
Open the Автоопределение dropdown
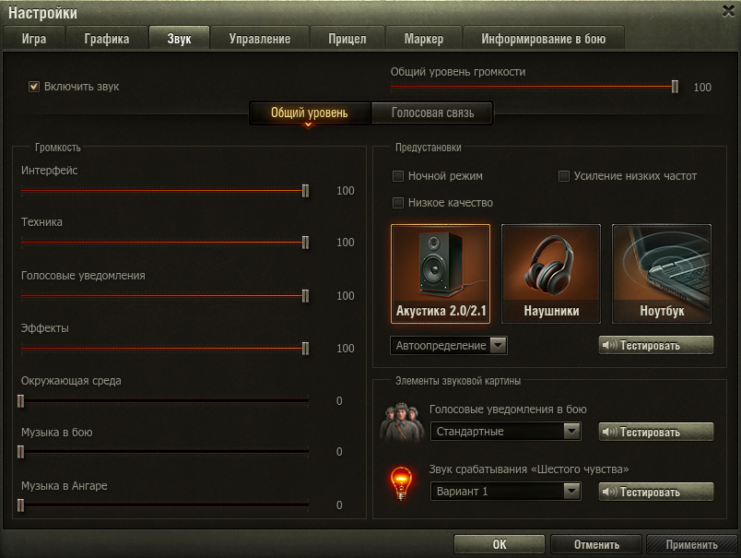pos(449,346)
